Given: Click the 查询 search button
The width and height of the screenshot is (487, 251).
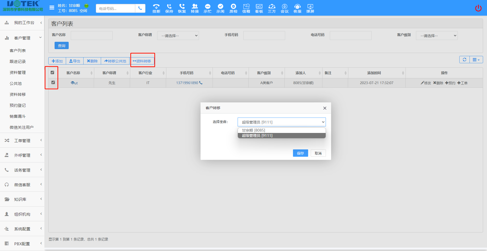Looking at the screenshot, I should coord(61,45).
